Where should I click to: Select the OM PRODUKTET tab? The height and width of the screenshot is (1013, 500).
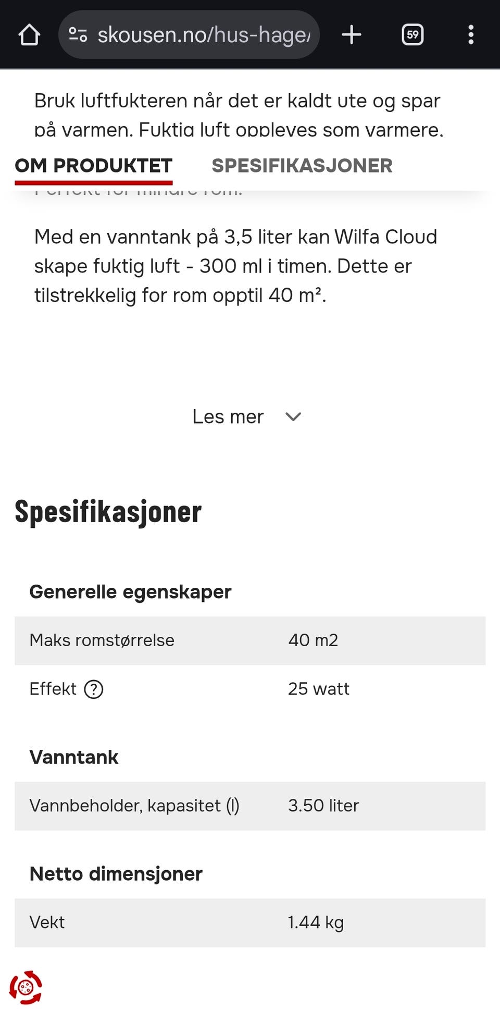point(94,166)
